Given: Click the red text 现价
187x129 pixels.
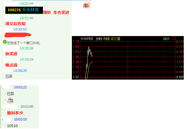Looking at the screenshot, I should (47, 13).
